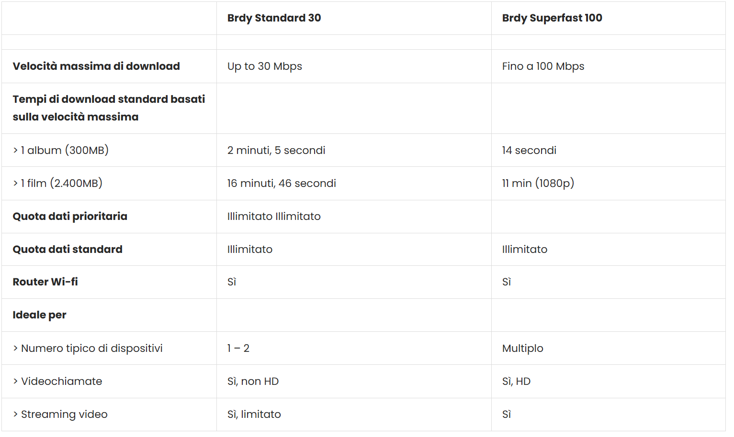Image resolution: width=734 pixels, height=437 pixels.
Task: Click the 16 minuti, 46 secondi value
Action: point(282,184)
